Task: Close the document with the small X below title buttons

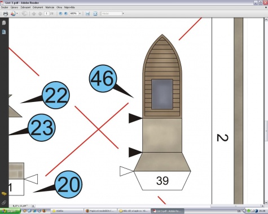Action: 266,7
